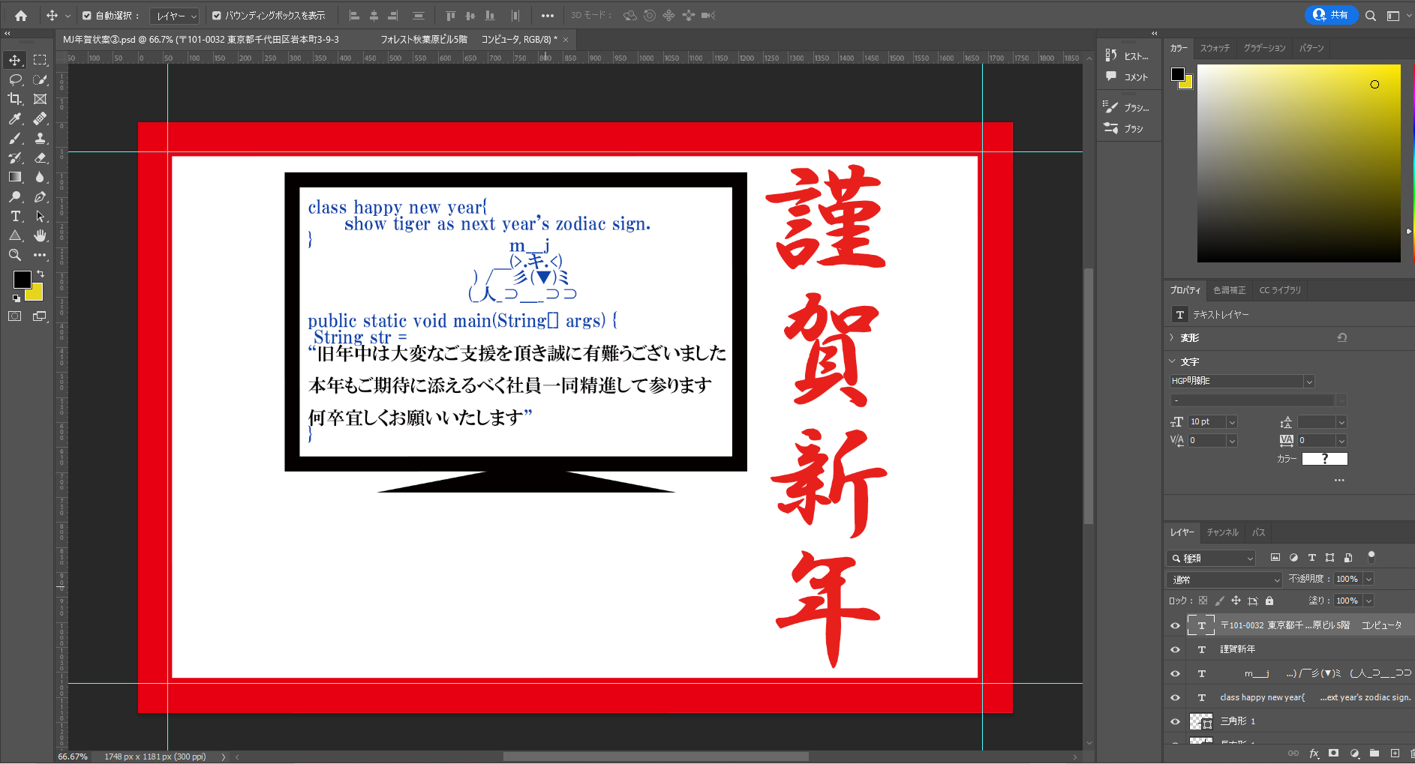
Task: Open the fill percentage dropdown
Action: coord(1368,601)
